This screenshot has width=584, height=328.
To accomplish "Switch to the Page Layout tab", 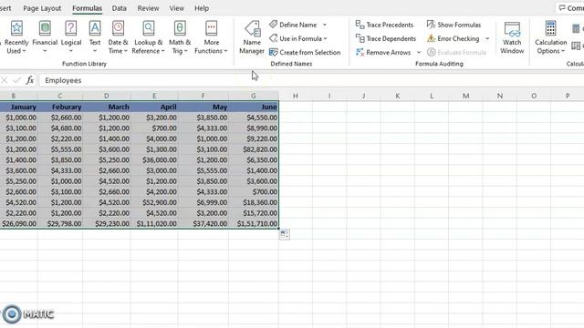I will 42,8.
